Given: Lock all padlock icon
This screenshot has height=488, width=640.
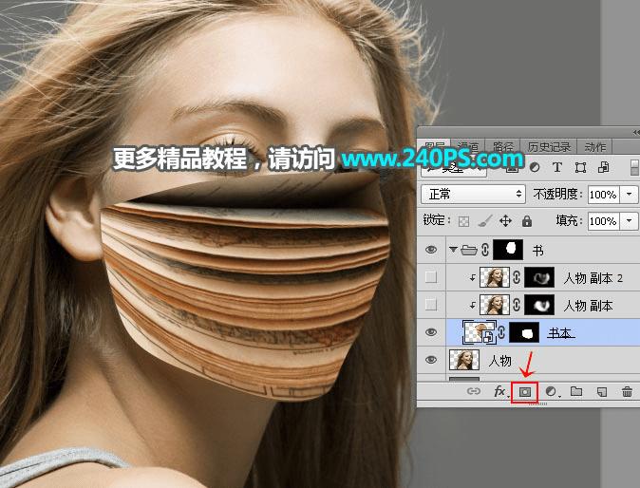Looking at the screenshot, I should click(527, 221).
